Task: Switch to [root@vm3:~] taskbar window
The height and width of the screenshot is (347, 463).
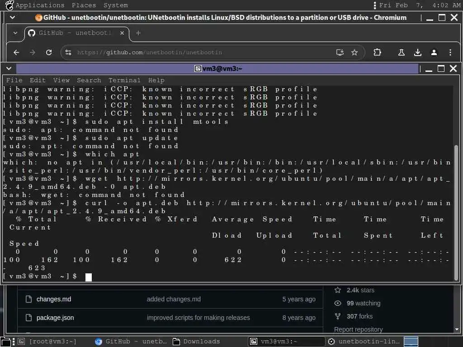Action: (48, 342)
